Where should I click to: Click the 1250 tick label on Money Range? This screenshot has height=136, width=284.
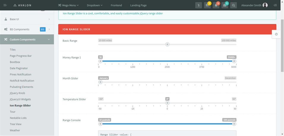click(133, 67)
